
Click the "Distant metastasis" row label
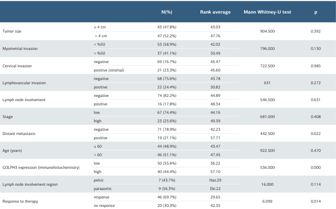click(19, 133)
